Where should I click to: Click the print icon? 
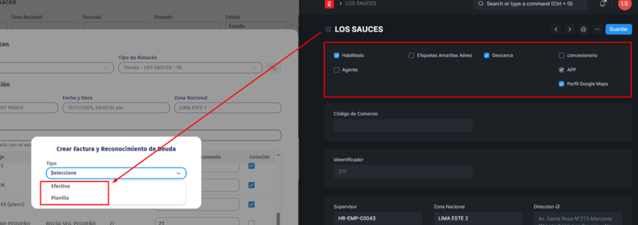coord(583,29)
